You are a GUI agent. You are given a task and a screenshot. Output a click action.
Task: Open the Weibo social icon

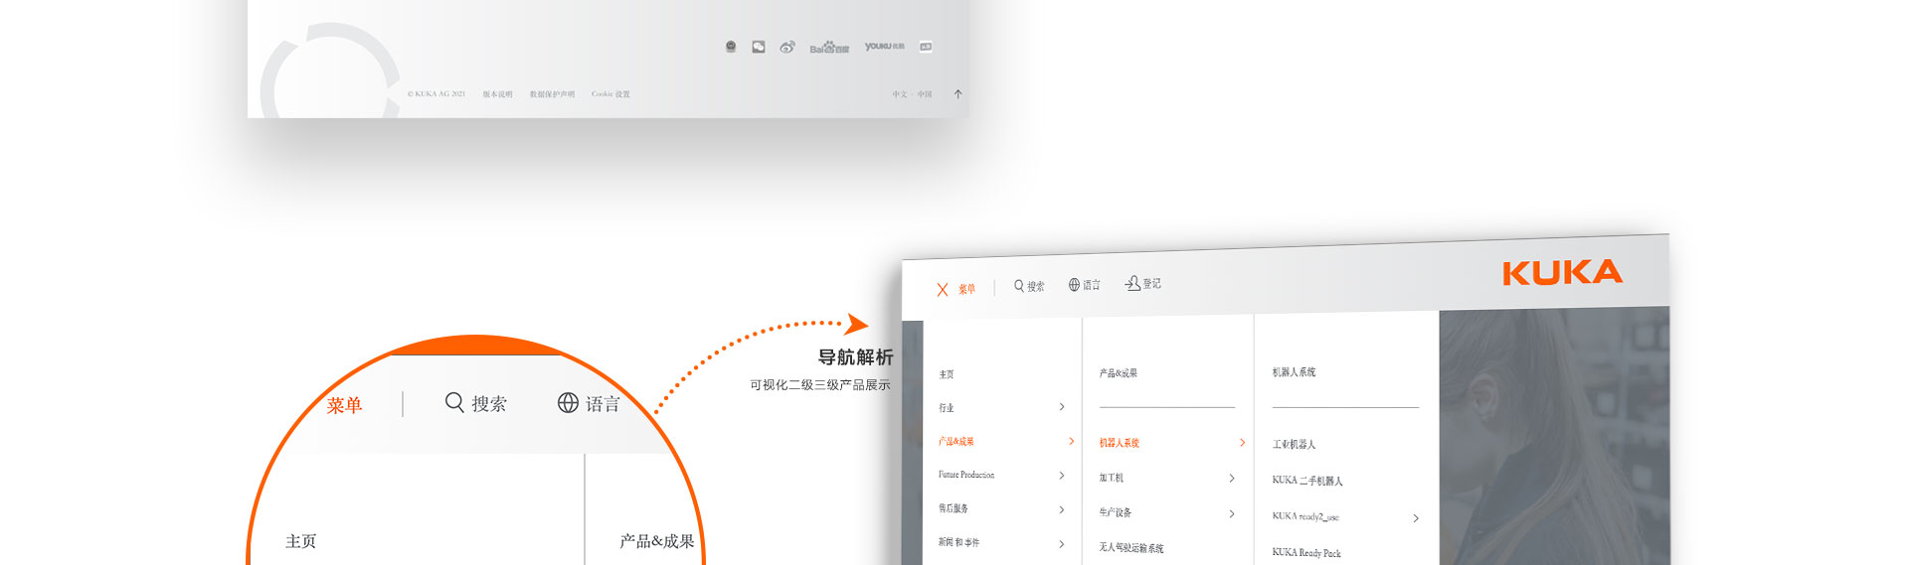pyautogui.click(x=787, y=47)
